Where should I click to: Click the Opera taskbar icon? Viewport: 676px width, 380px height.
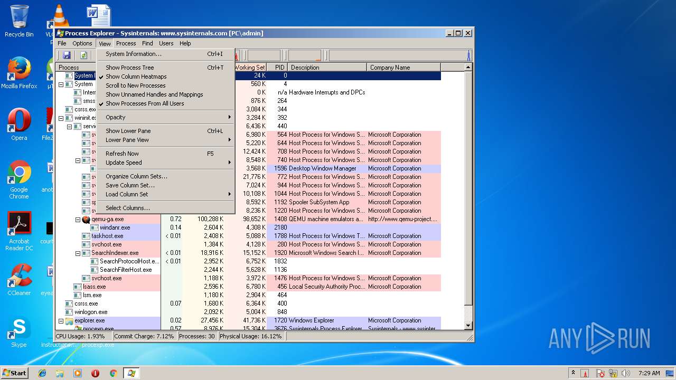coord(95,373)
